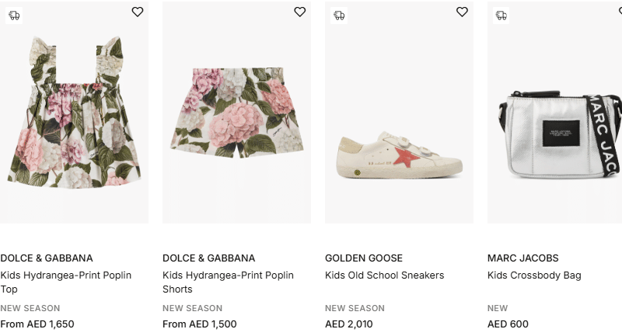Open the GOLDEN GOOSE brand link
The image size is (622, 336).
click(x=364, y=258)
